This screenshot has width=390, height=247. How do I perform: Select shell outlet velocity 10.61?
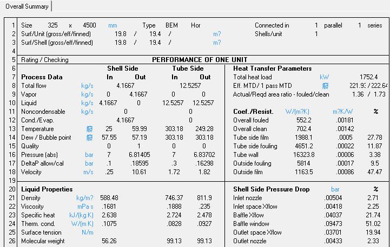click(x=139, y=172)
